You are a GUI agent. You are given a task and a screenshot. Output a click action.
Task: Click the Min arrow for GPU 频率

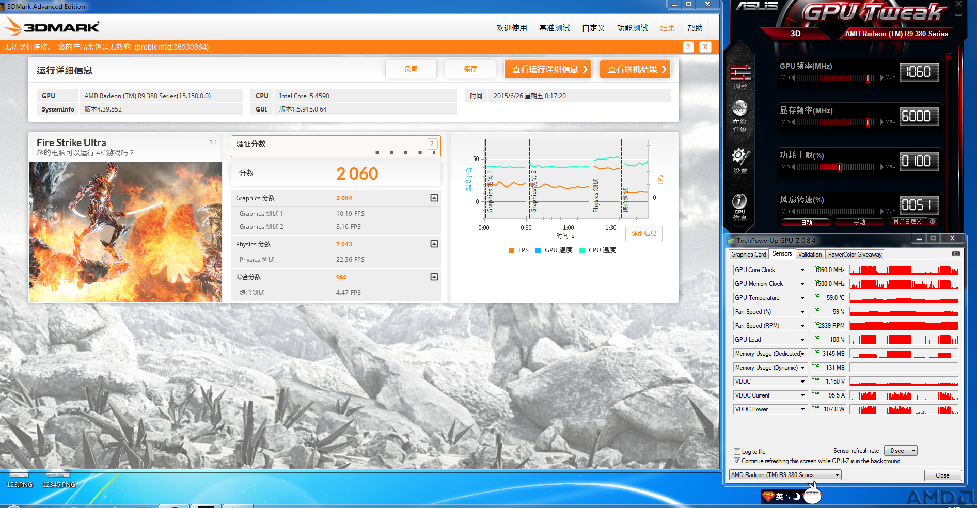pos(793,77)
